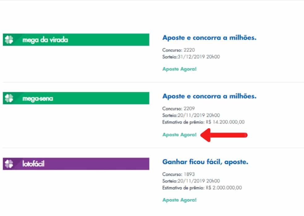Select Concurso 2220 text of mega da virada
This screenshot has height=216, width=304.
(178, 50)
